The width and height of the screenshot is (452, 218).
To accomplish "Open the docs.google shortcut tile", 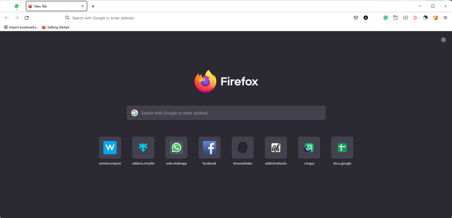I will point(342,148).
